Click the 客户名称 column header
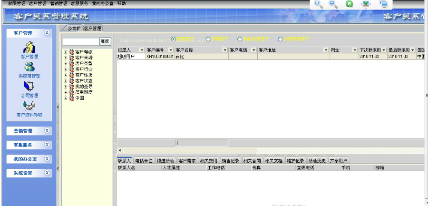Screen dimensions: 428x206 (201, 50)
